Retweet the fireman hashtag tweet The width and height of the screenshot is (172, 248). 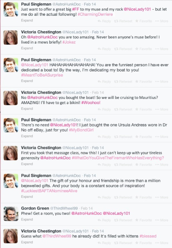pyautogui.click(x=123, y=165)
